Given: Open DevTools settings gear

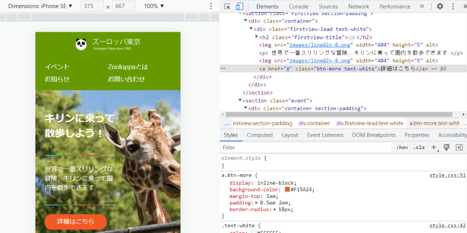Looking at the screenshot, I should coord(440,6).
